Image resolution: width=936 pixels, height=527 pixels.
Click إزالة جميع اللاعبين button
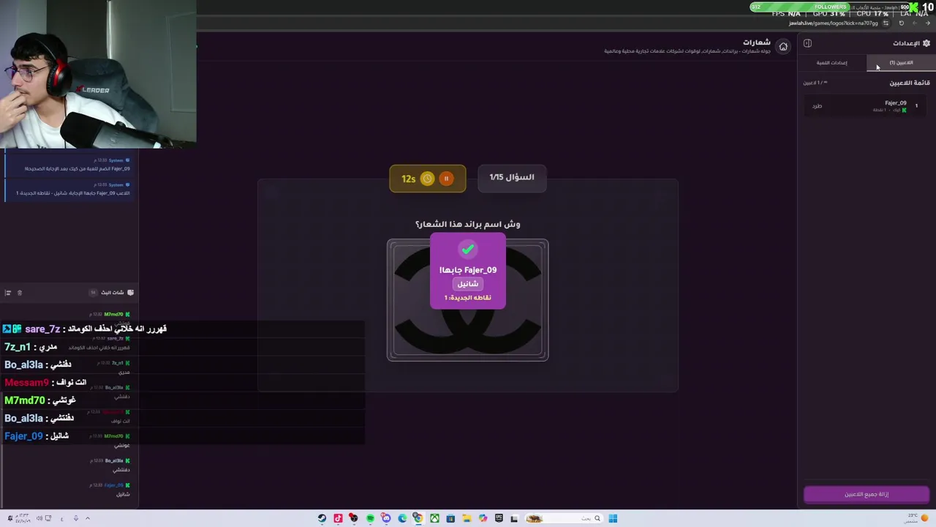coord(867,494)
